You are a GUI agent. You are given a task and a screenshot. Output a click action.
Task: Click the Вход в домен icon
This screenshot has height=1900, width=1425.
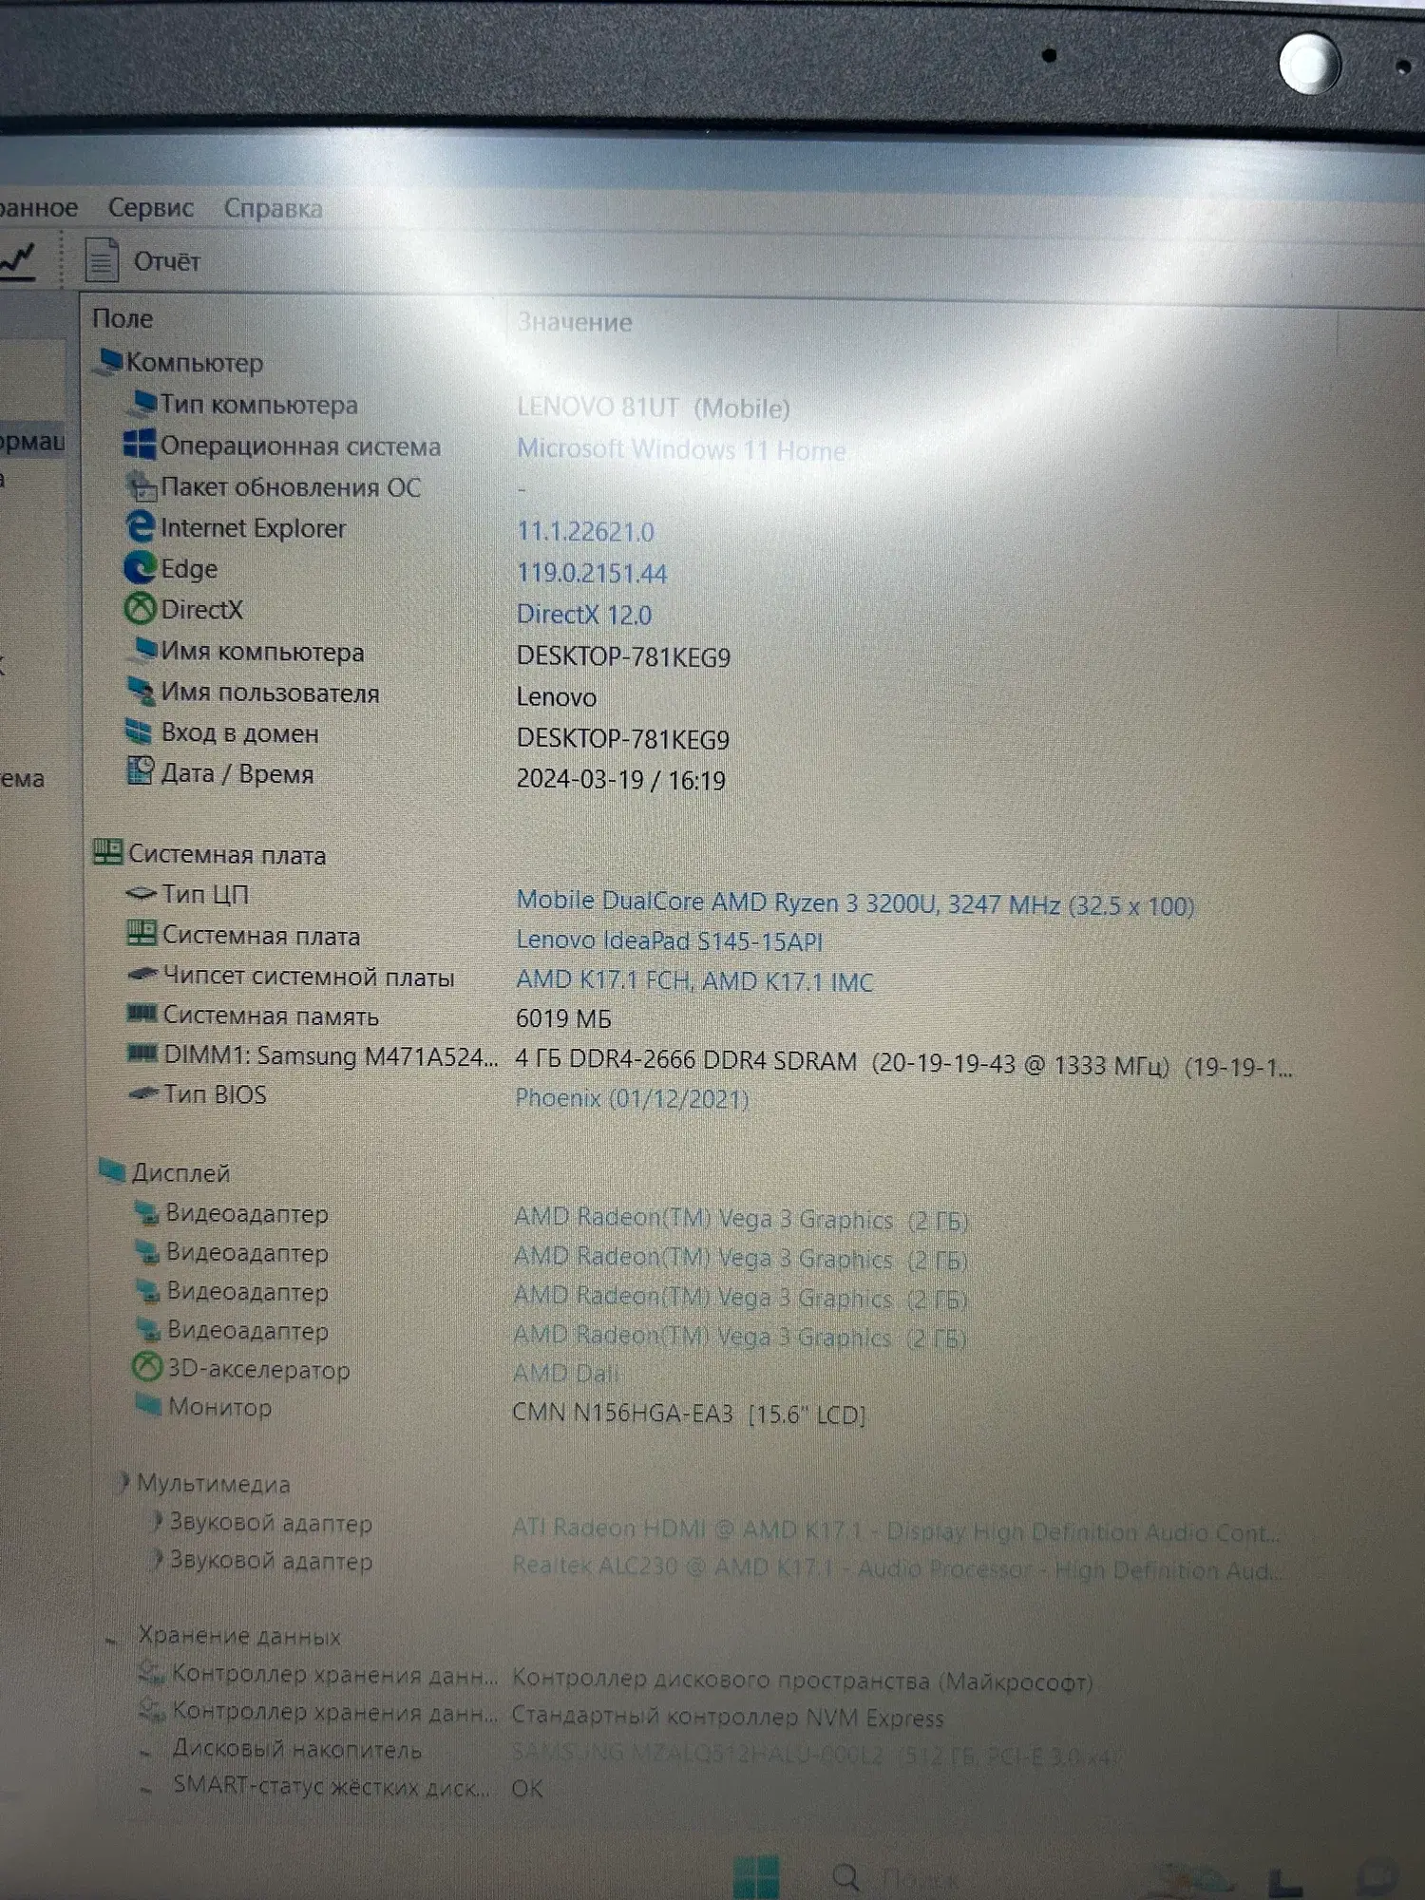pyautogui.click(x=139, y=731)
